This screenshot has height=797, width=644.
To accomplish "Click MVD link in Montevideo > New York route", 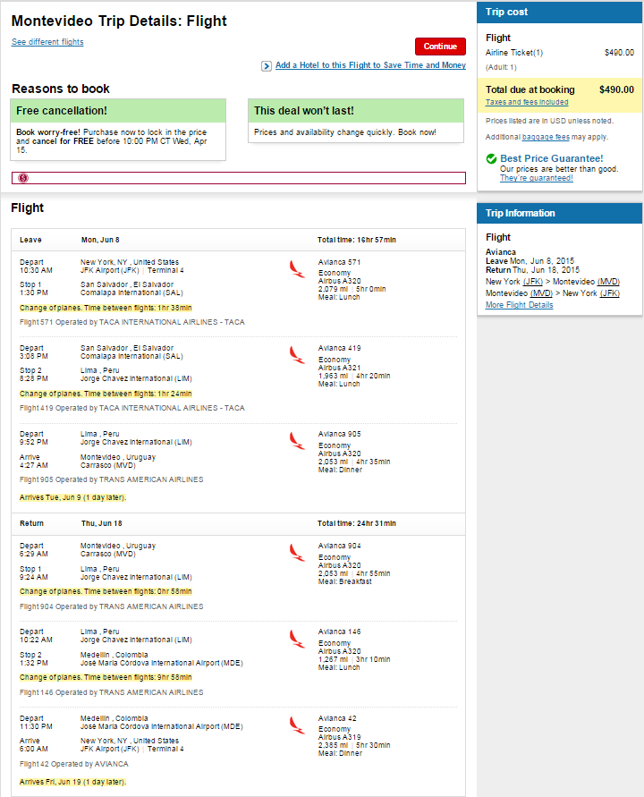I will click(x=541, y=293).
